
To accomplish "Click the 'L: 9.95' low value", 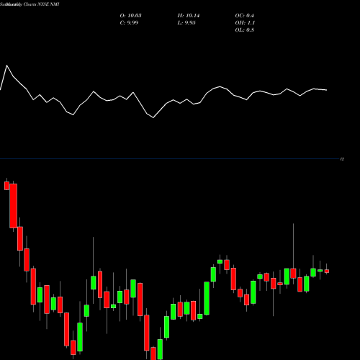I will [x=186, y=23].
